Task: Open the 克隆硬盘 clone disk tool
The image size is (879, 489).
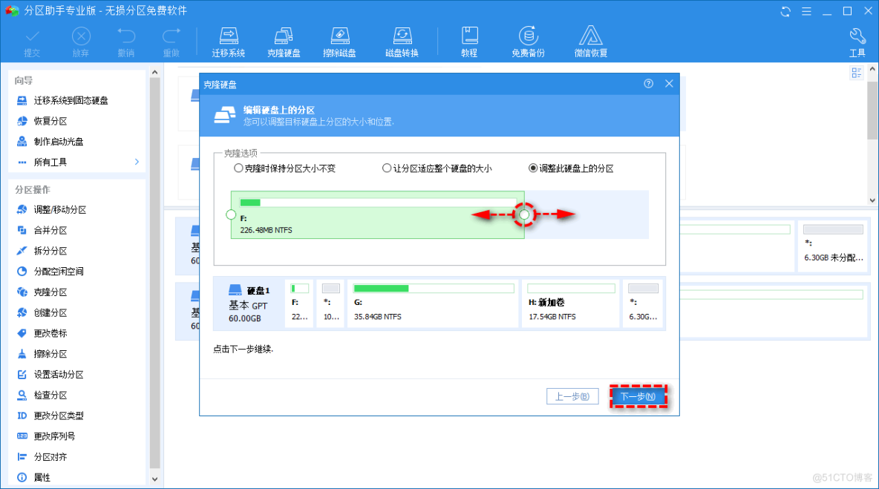Action: pos(284,42)
